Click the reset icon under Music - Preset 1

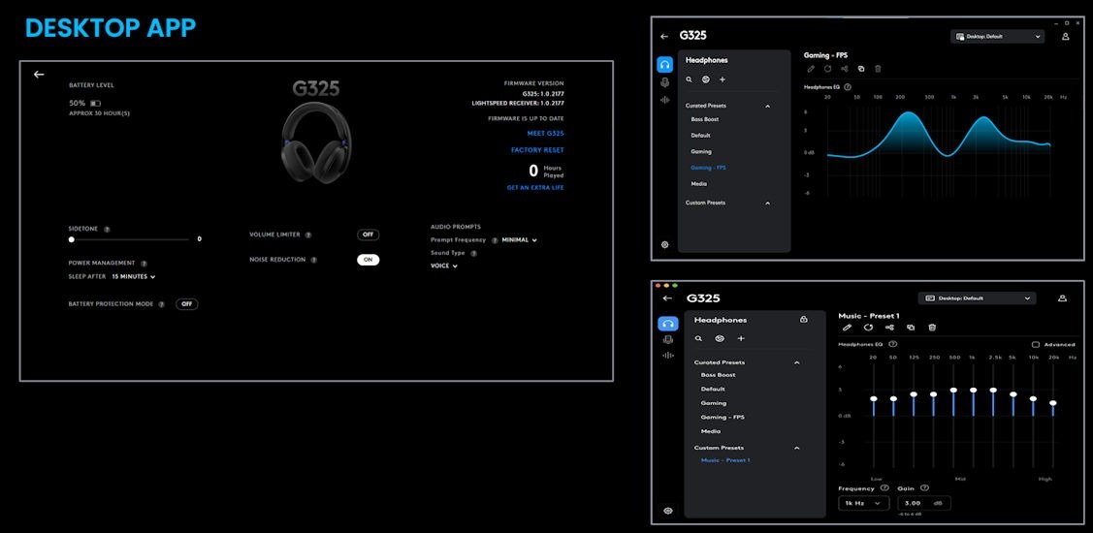pos(868,328)
